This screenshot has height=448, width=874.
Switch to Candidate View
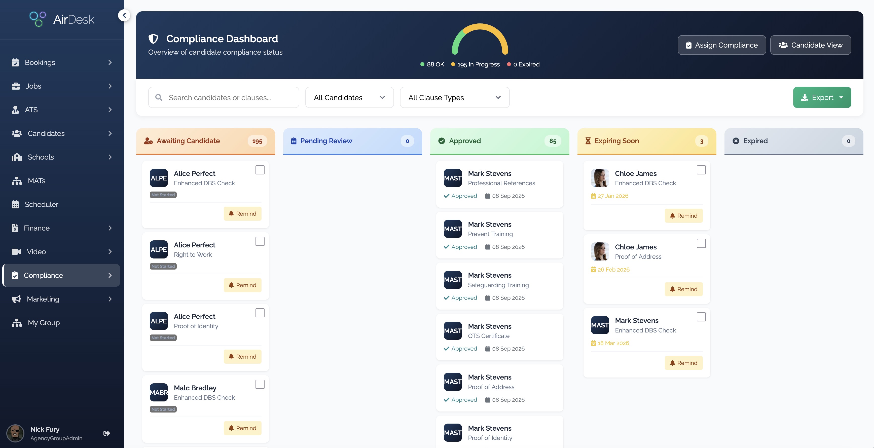tap(811, 45)
